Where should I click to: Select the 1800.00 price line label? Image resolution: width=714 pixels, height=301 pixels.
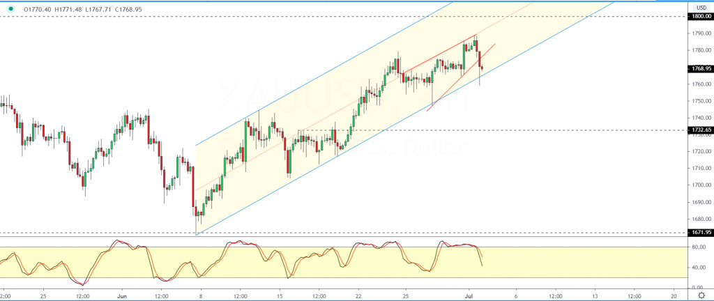point(701,16)
